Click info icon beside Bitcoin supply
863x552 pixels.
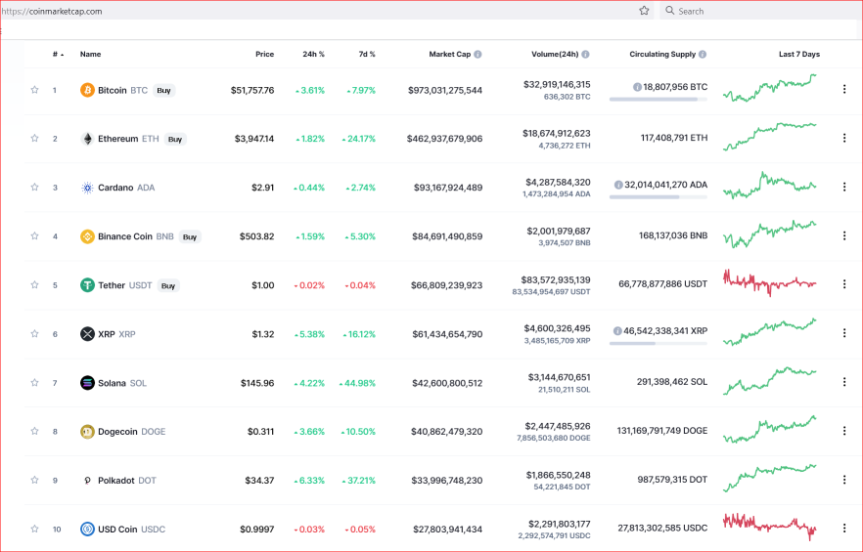637,87
